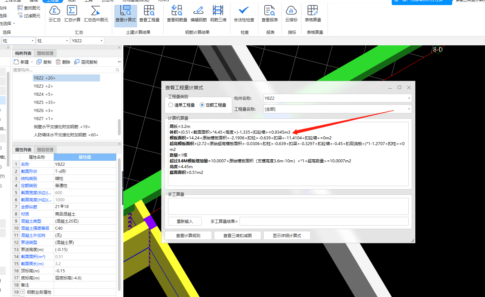This screenshot has width=485, height=297.
Task: Click the 手工算量 text area
Action: point(288,206)
